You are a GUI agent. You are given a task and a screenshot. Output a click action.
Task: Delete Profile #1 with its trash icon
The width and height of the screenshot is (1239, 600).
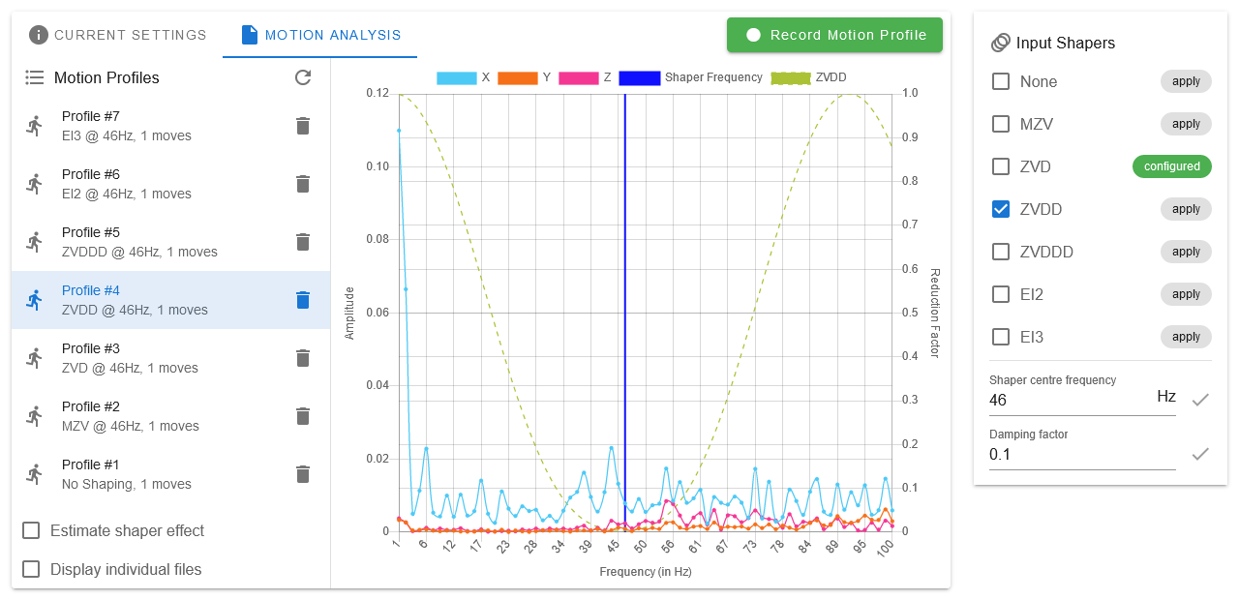[x=303, y=474]
